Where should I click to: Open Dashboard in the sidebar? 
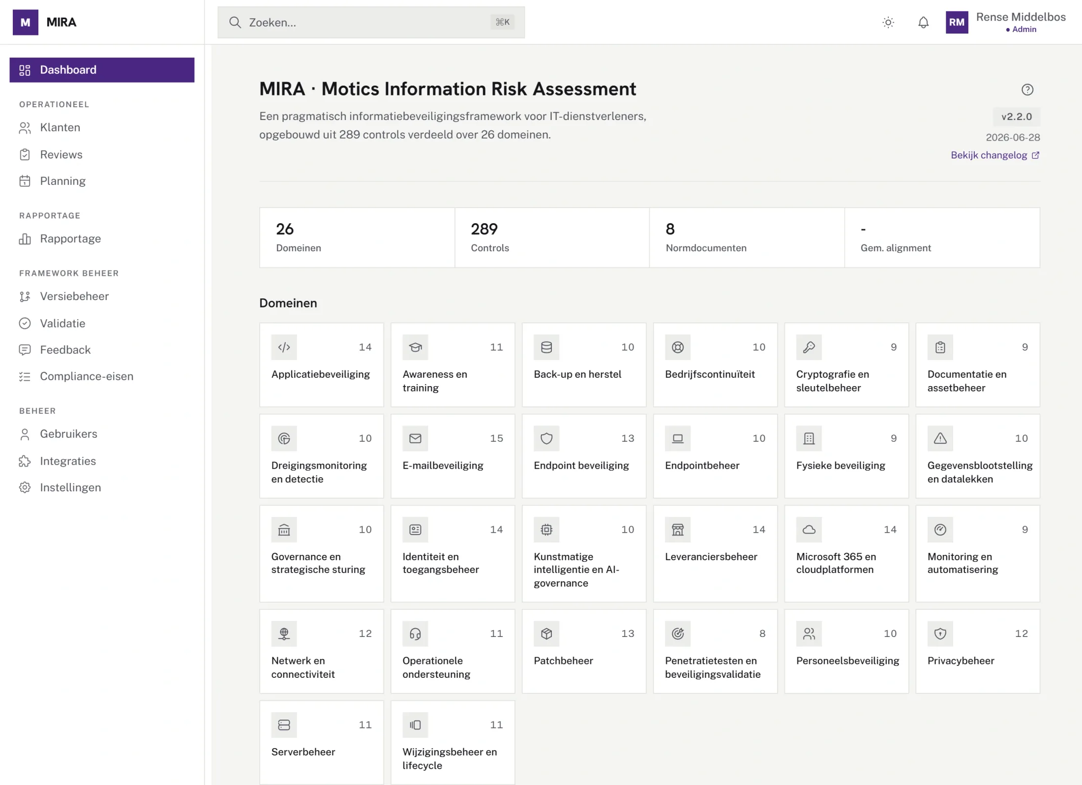pos(102,70)
